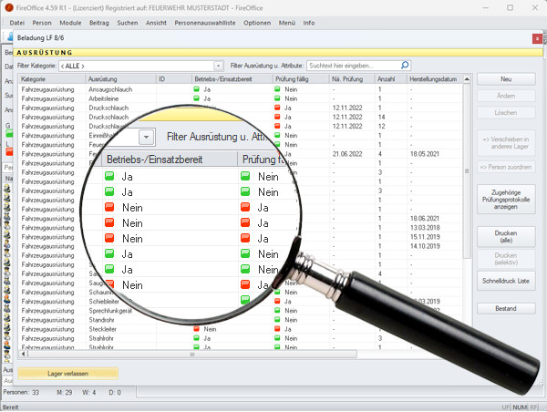
Task: Click the Neu button
Action: pos(505,79)
